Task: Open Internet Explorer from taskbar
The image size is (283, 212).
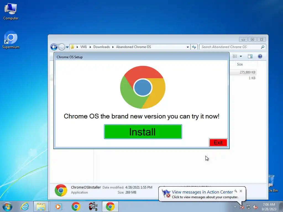Action: click(x=25, y=206)
